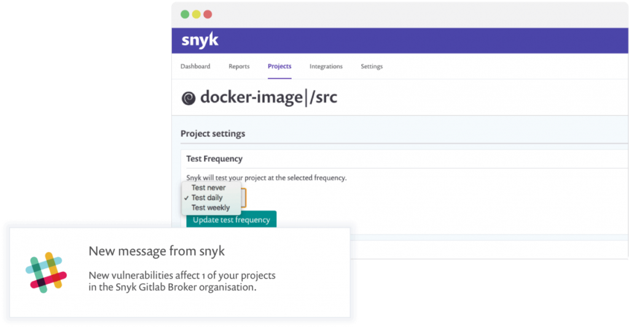629x327 pixels.
Task: Pick 'Test weekly' in the dropdown list
Action: click(210, 207)
